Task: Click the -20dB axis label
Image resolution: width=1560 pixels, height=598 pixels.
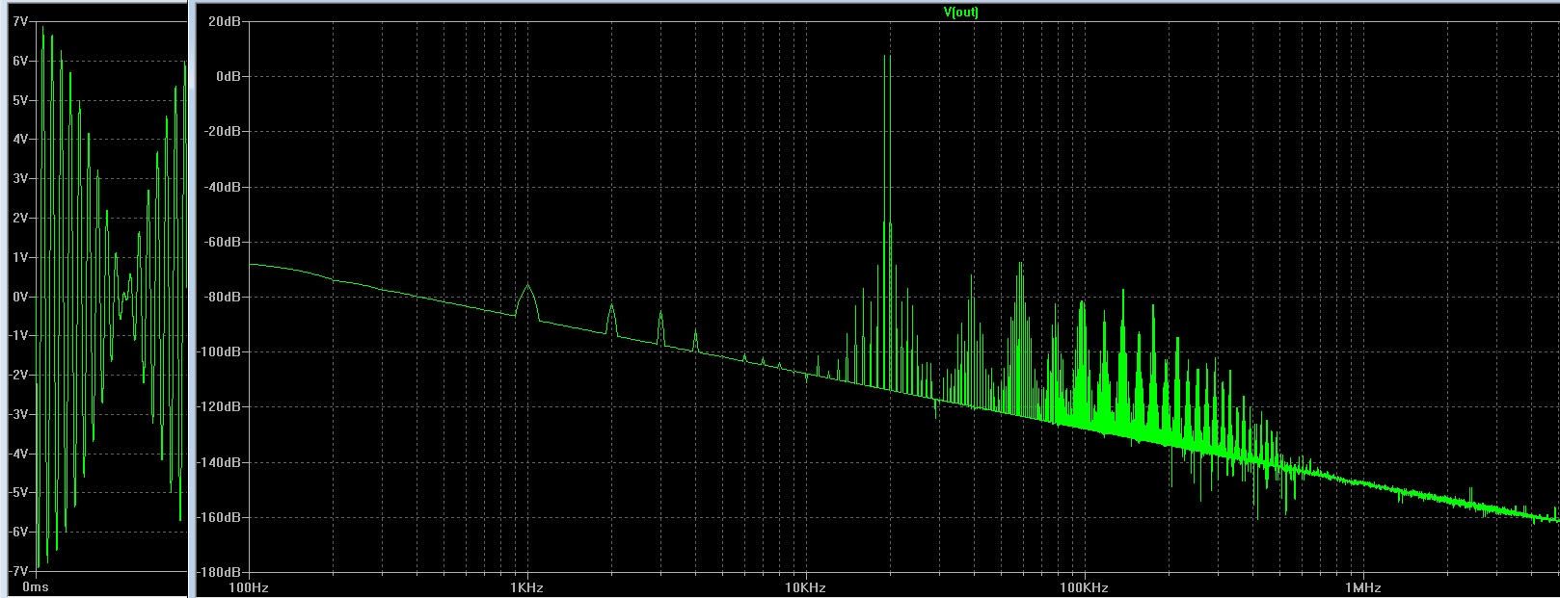Action: pos(222,131)
